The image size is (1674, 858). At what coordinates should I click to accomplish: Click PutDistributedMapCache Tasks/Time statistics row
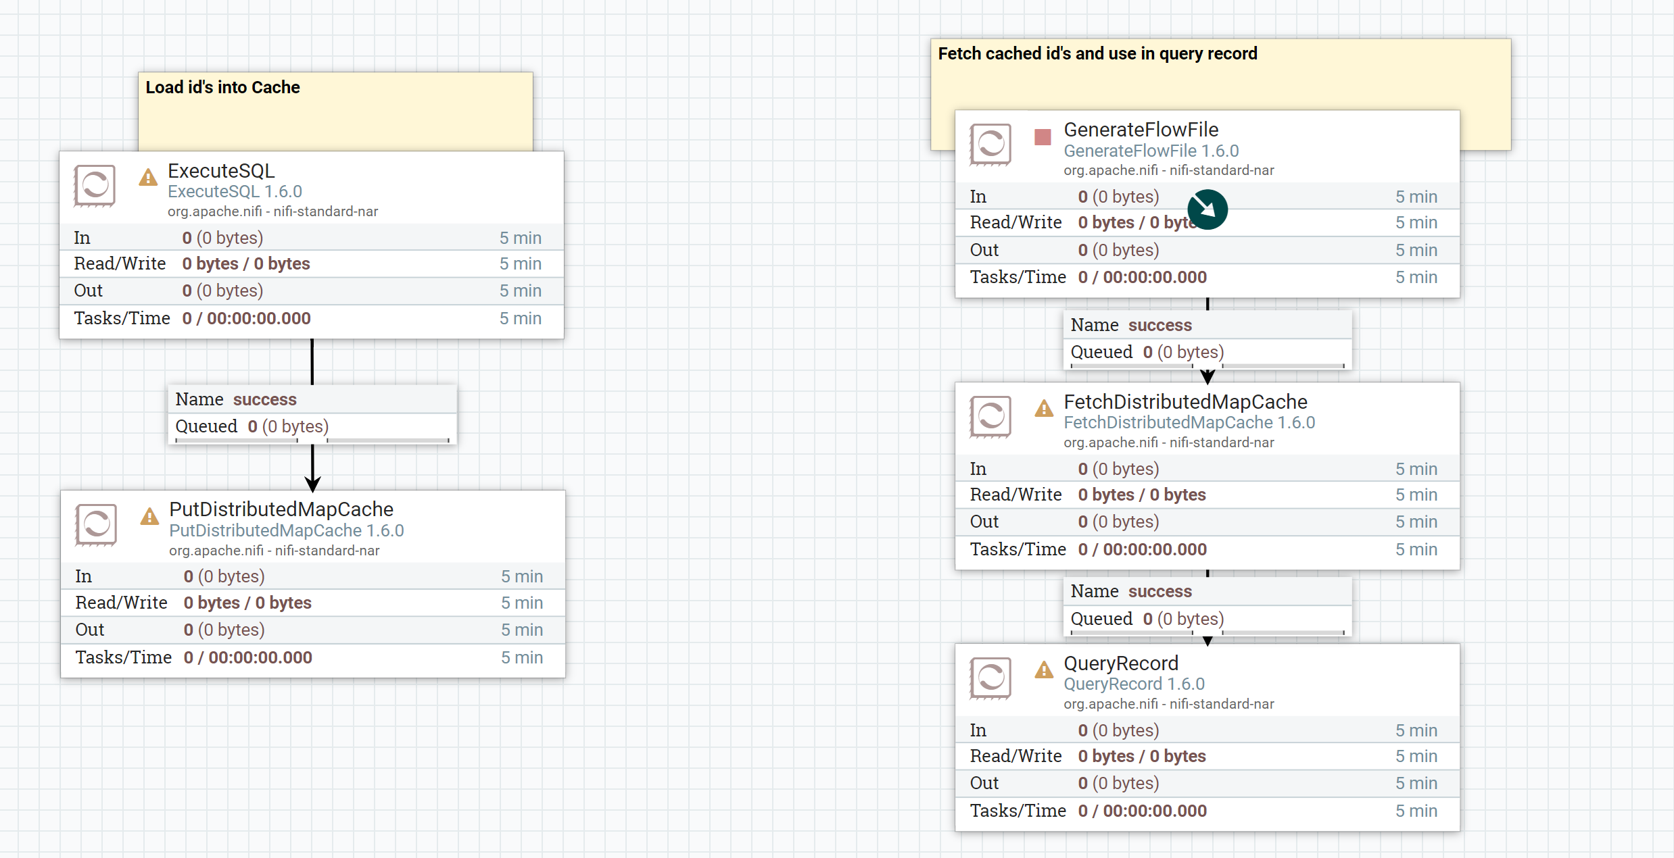click(x=312, y=657)
